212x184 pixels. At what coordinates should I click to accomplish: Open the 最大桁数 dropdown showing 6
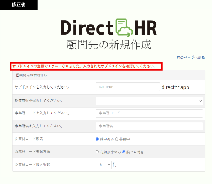pos(104,165)
